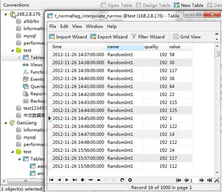
Task: Go to the last record icon
Action: click(x=75, y=180)
